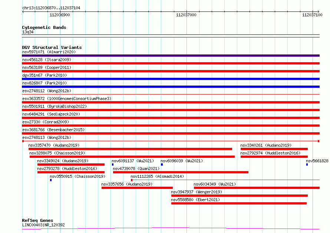
Task: Click the blue nsv6096039 variant marker
Action: click(x=162, y=164)
